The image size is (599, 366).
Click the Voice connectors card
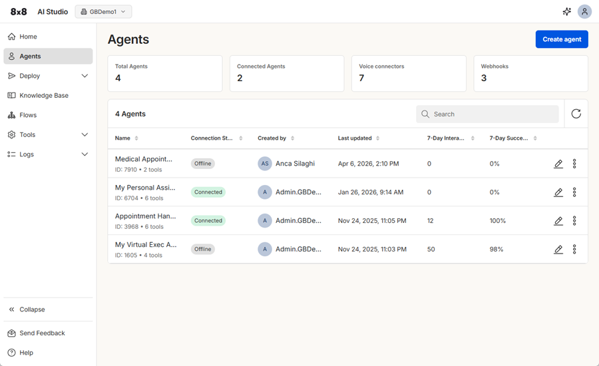click(x=409, y=73)
